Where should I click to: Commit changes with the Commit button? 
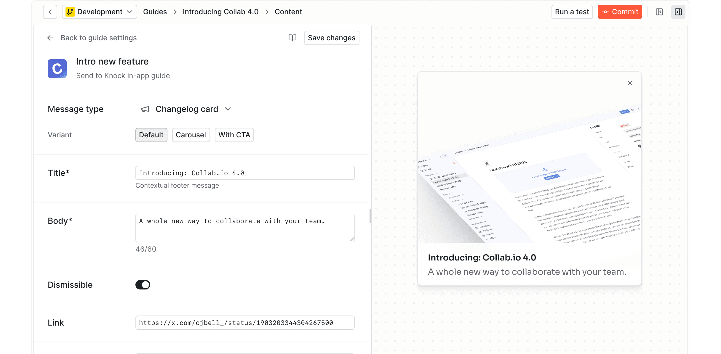[620, 12]
